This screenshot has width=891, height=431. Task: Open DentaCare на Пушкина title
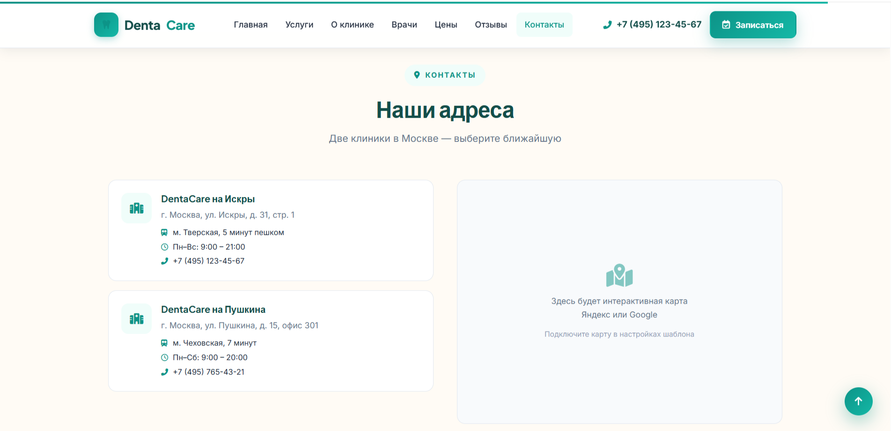(x=213, y=310)
